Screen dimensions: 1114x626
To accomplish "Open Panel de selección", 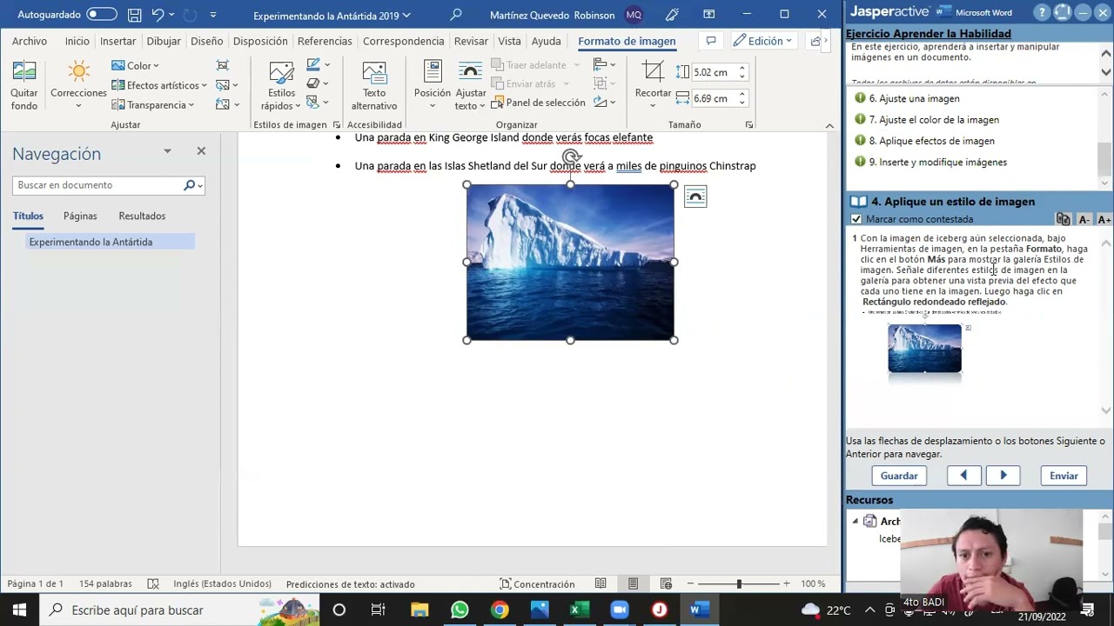I will point(538,103).
